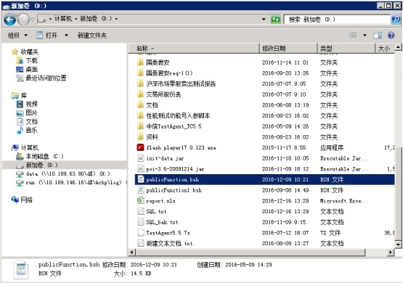Click the Back navigation arrow

10,20
